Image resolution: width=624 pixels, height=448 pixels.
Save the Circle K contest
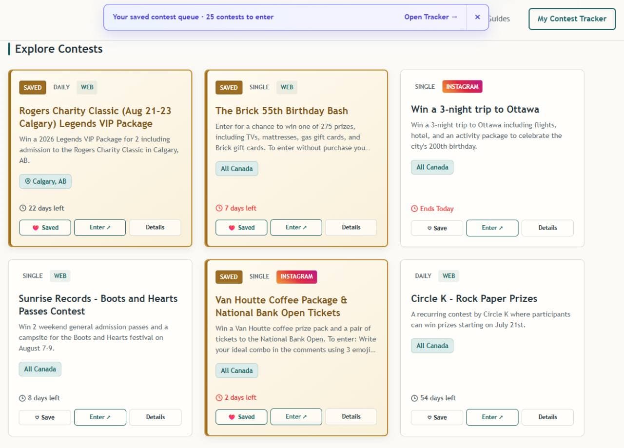click(x=437, y=417)
